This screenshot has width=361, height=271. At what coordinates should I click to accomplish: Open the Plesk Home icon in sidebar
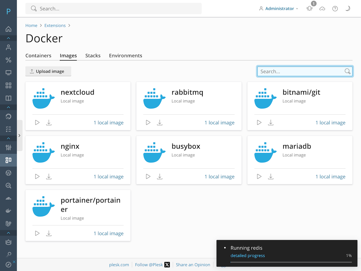[8, 29]
